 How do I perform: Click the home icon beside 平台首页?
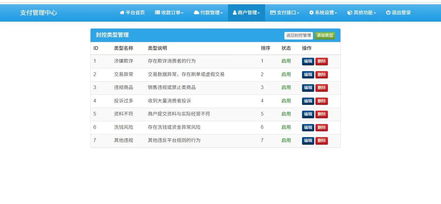click(122, 13)
